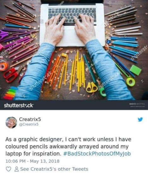This screenshot has width=148, height=175.
Task: Click the person icon beside other Tweets
Action: coord(16,169)
